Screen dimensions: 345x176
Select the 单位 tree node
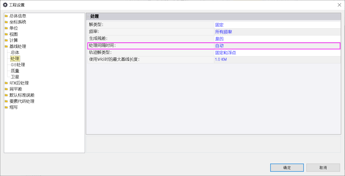pos(14,28)
